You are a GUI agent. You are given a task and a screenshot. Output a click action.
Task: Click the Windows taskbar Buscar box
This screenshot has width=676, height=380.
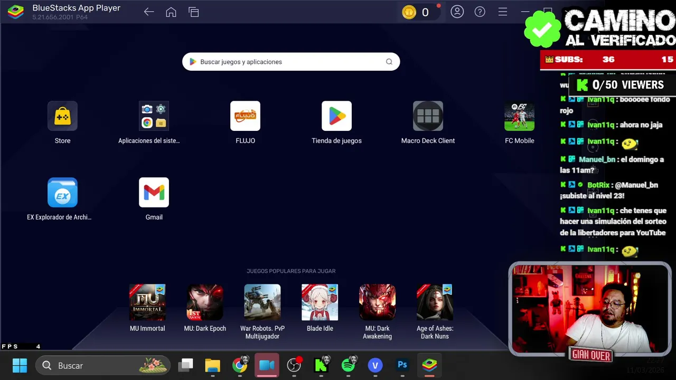pos(103,365)
